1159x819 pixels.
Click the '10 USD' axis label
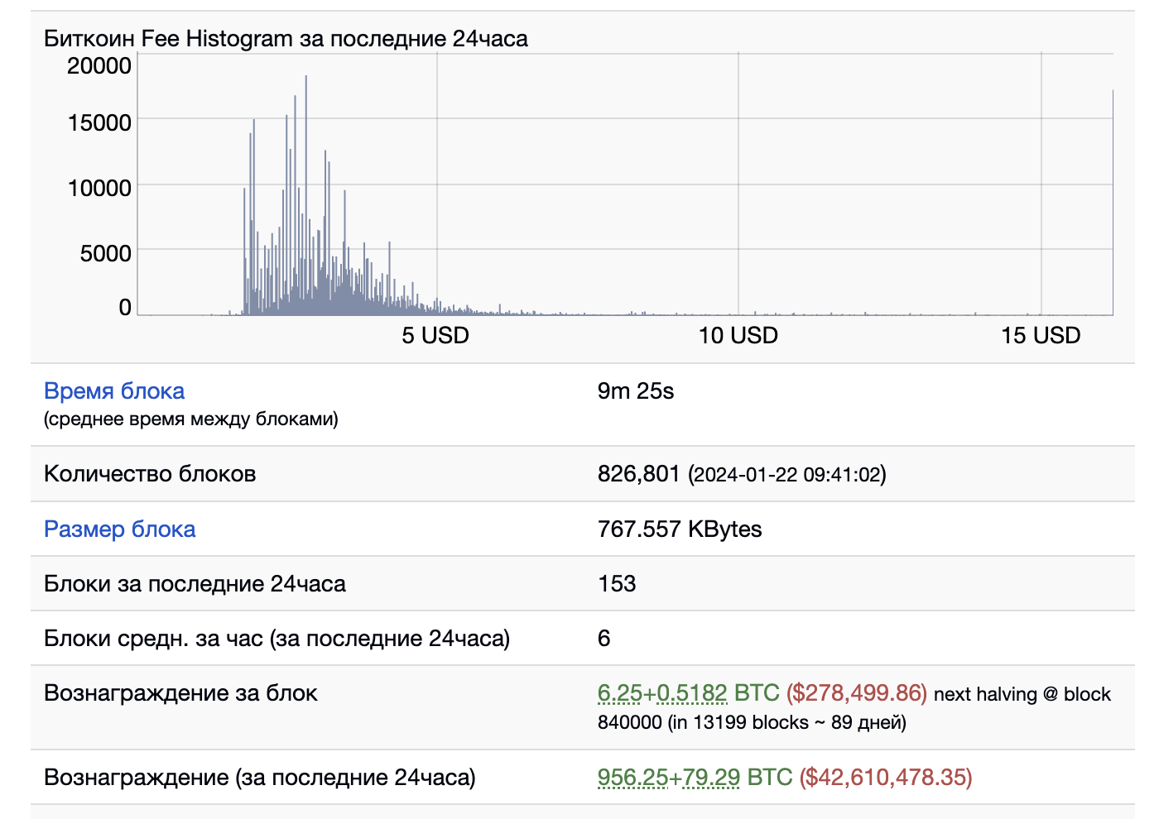738,336
